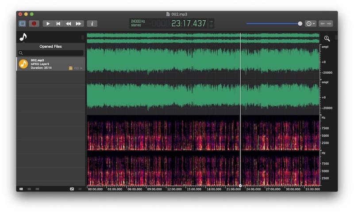Click the back arrow navigation button
The width and height of the screenshot is (354, 213).
click(x=323, y=23)
